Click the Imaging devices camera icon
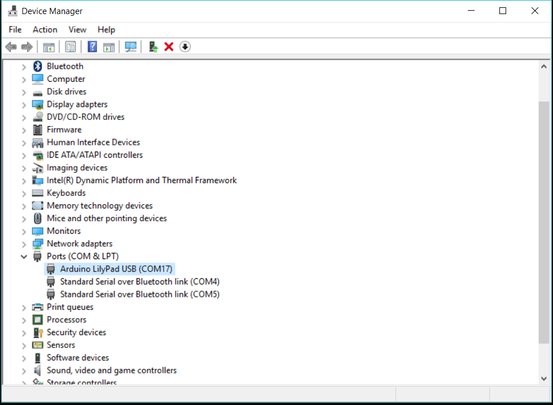 (x=38, y=168)
